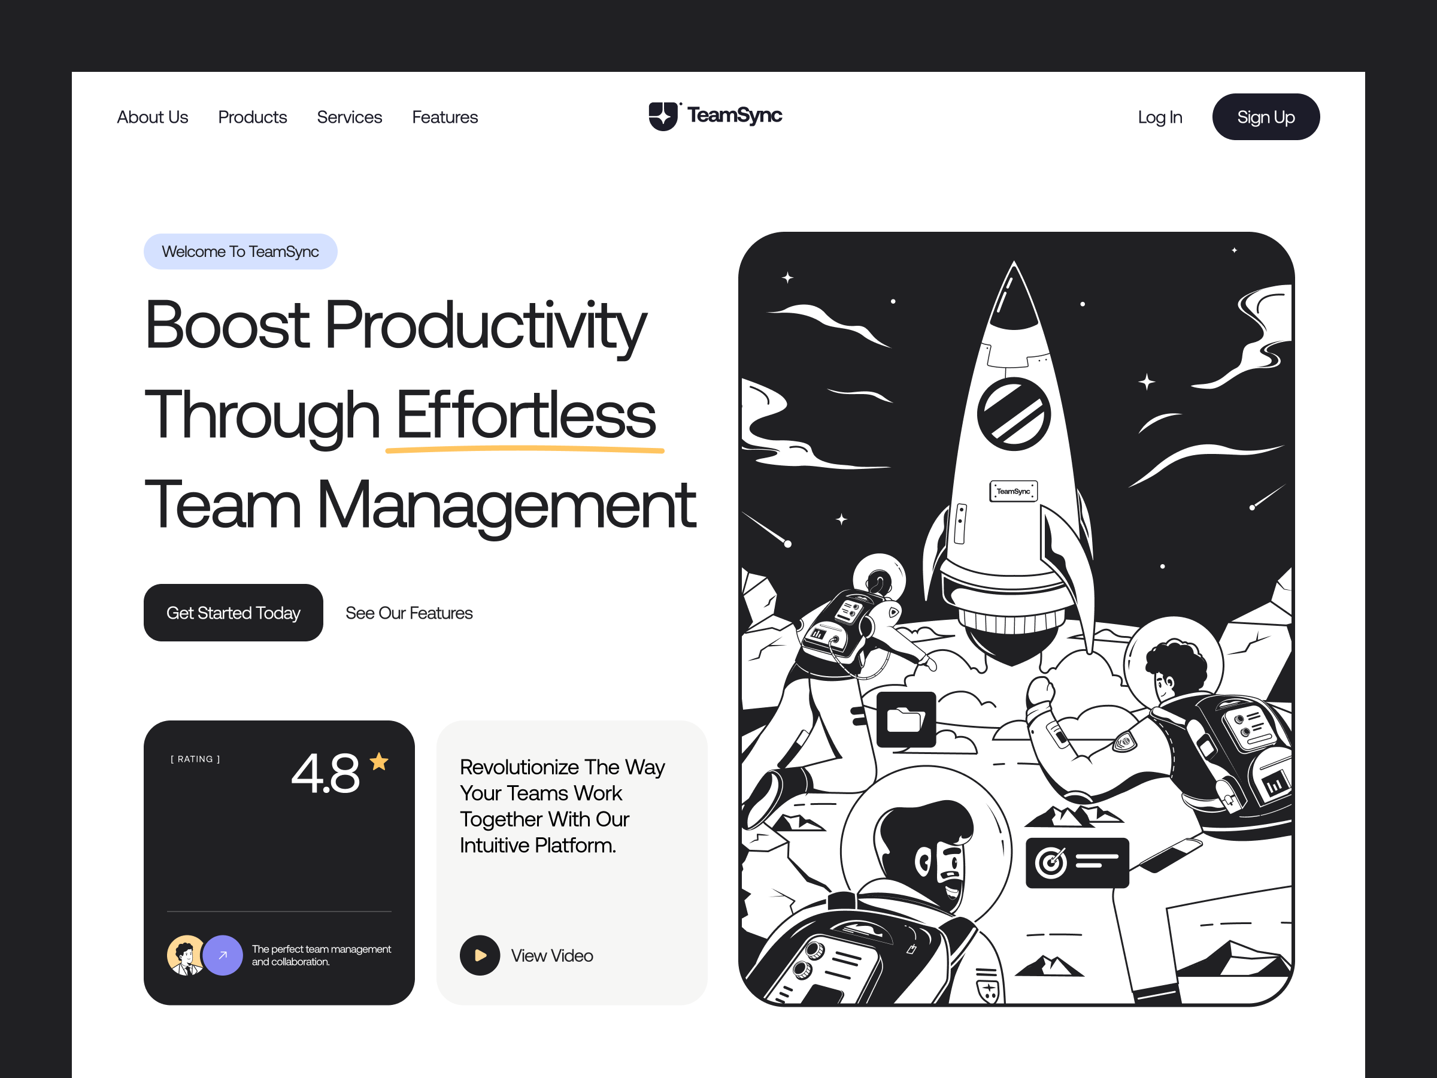Screen dimensions: 1437x1078
Task: Open the Products menu
Action: click(x=252, y=117)
